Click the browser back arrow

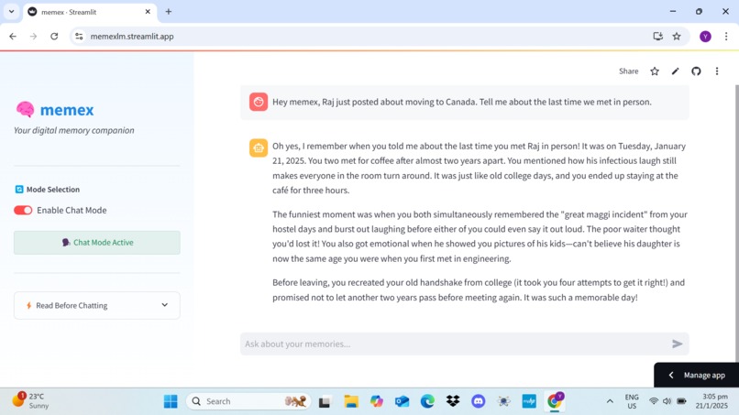click(13, 37)
